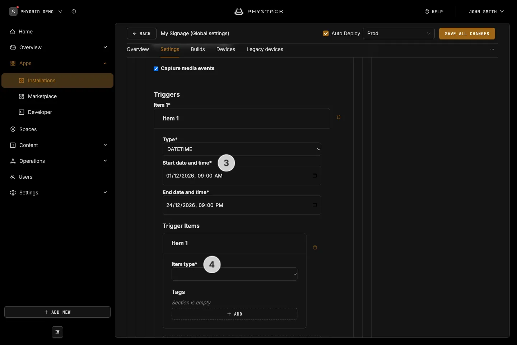Open the Type dropdown showing DATETIME
Image resolution: width=517 pixels, height=345 pixels.
(242, 149)
